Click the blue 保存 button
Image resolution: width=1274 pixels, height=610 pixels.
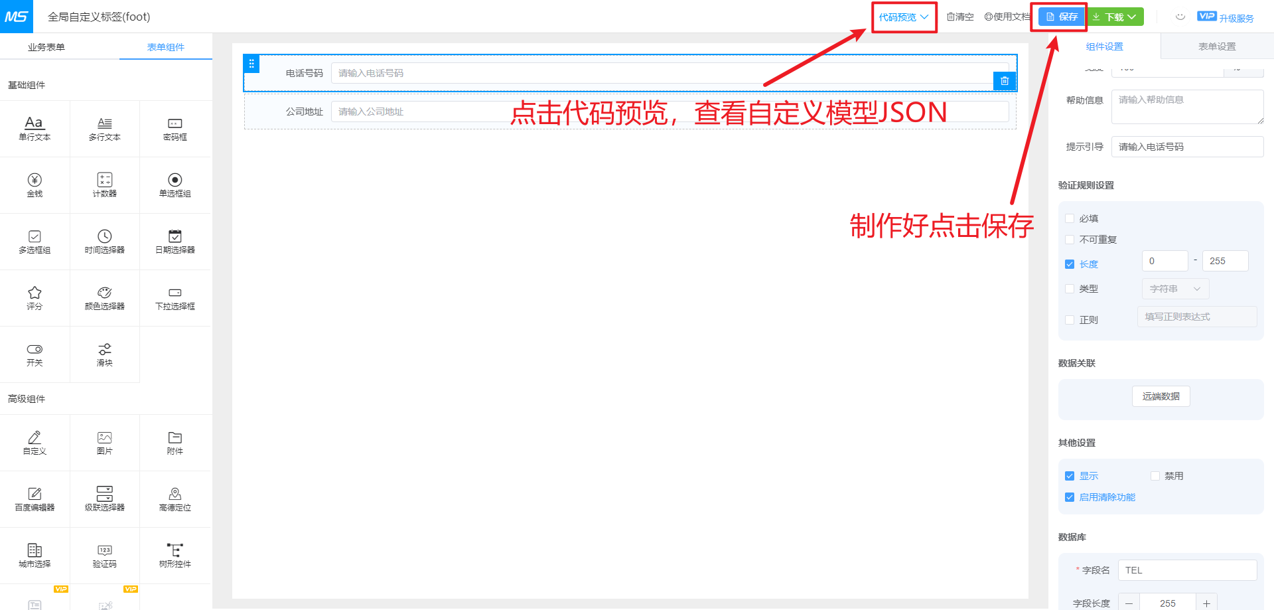[1062, 17]
